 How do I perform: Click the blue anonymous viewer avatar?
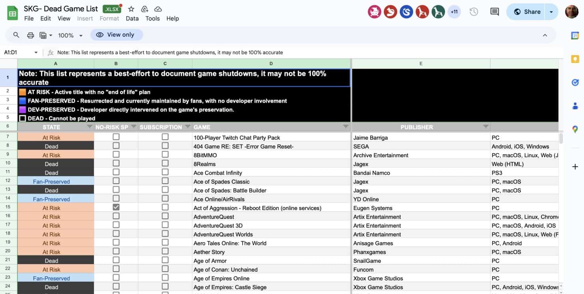(x=406, y=12)
